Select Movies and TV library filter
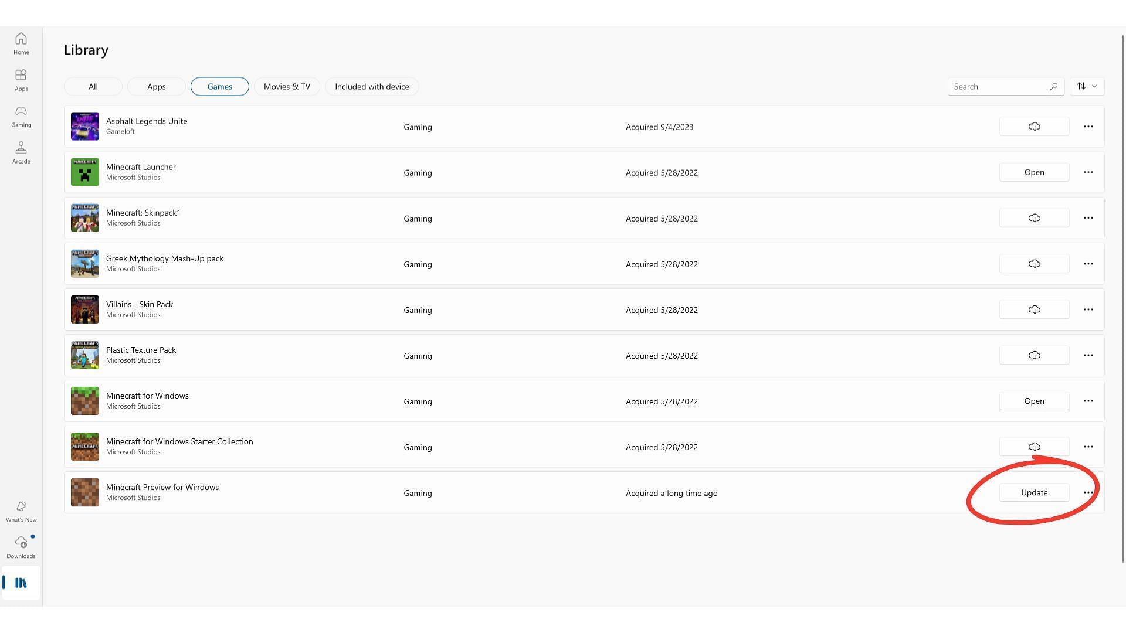Image resolution: width=1126 pixels, height=633 pixels. (287, 86)
